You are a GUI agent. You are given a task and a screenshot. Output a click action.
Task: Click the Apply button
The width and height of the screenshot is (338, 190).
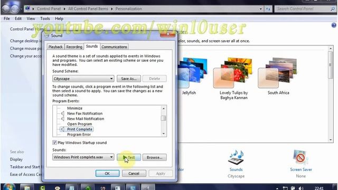pyautogui.click(x=161, y=174)
